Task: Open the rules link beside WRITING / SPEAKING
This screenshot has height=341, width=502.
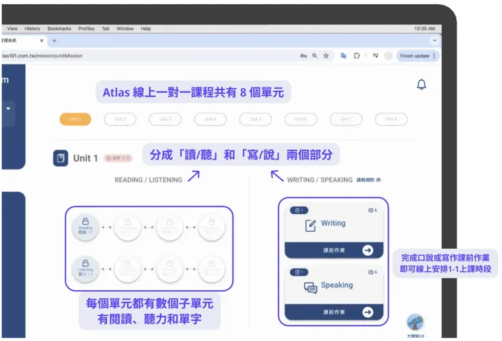Action: point(368,180)
